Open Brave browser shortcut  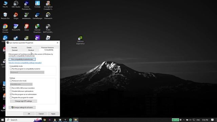(26, 27)
